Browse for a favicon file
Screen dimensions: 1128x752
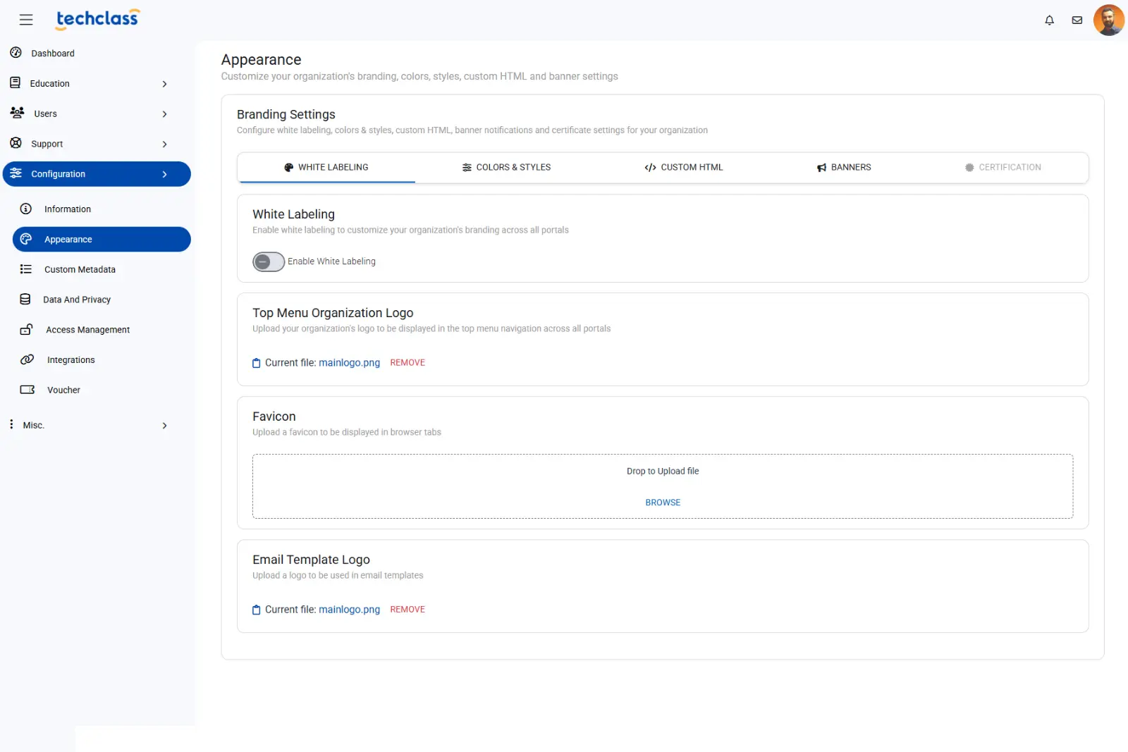tap(663, 503)
